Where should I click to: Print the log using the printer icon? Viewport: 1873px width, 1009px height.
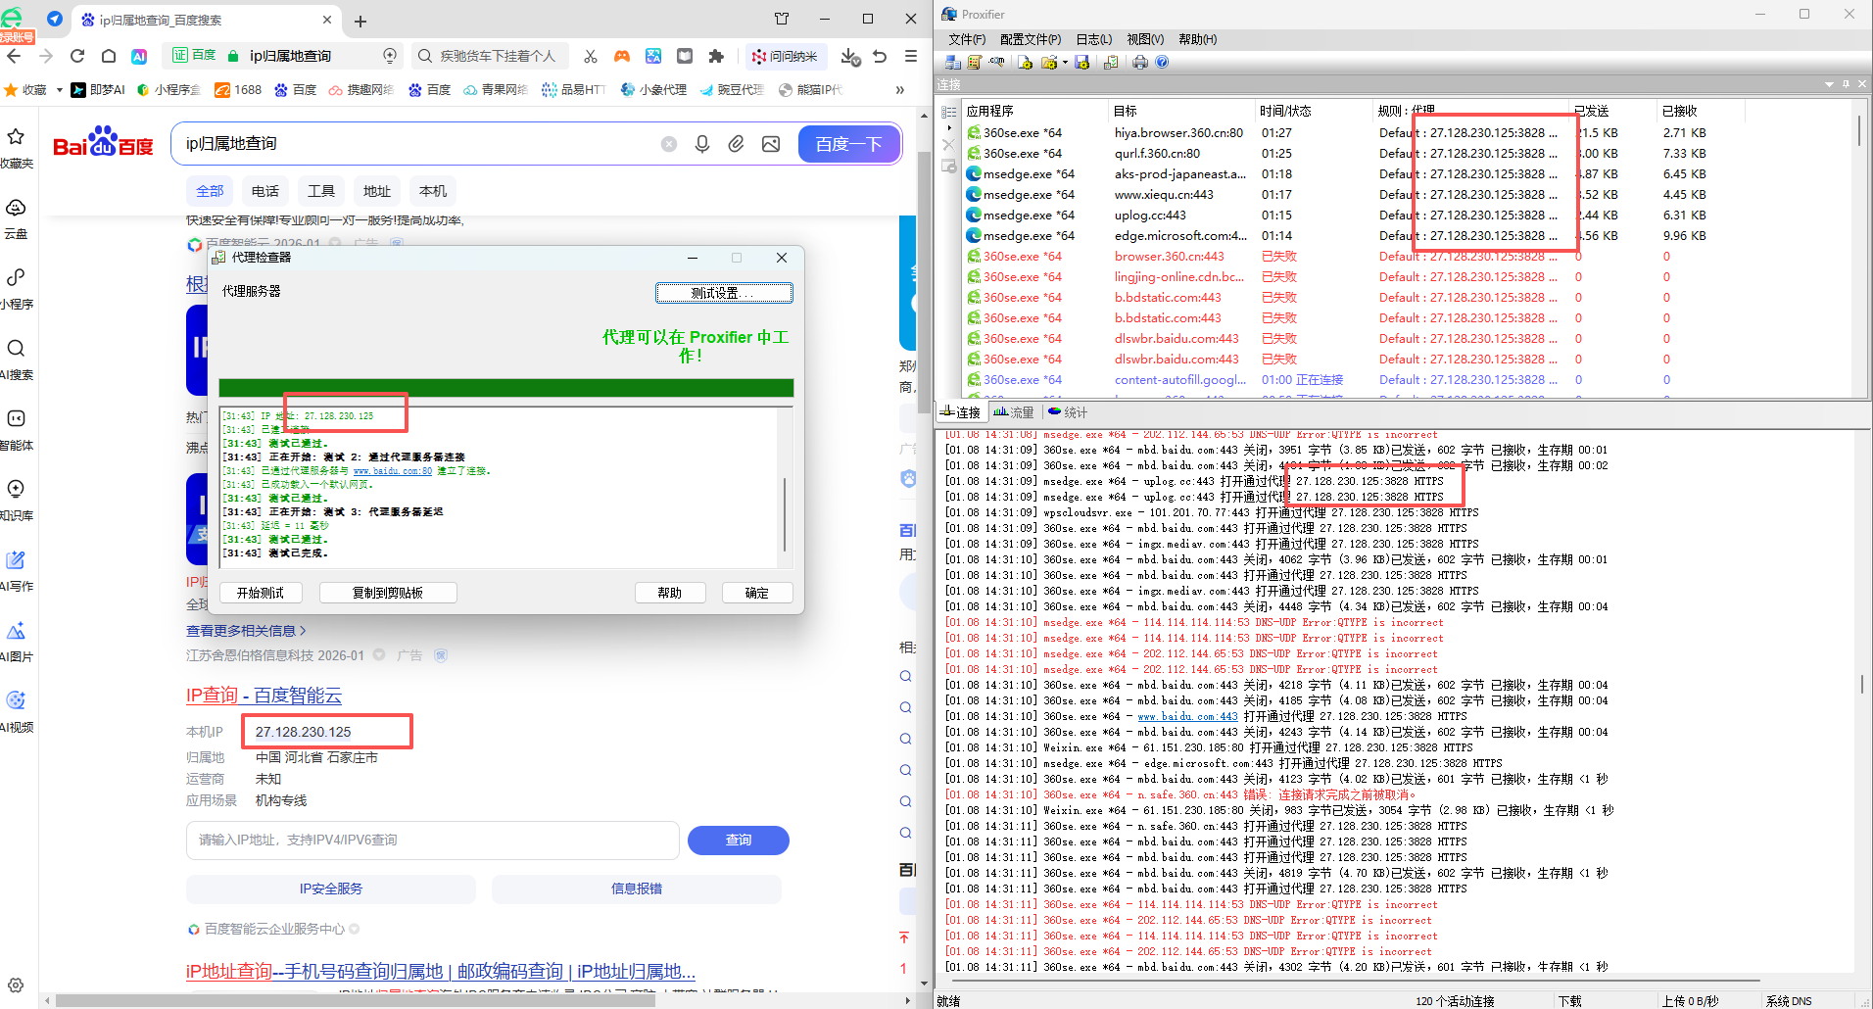[1139, 62]
